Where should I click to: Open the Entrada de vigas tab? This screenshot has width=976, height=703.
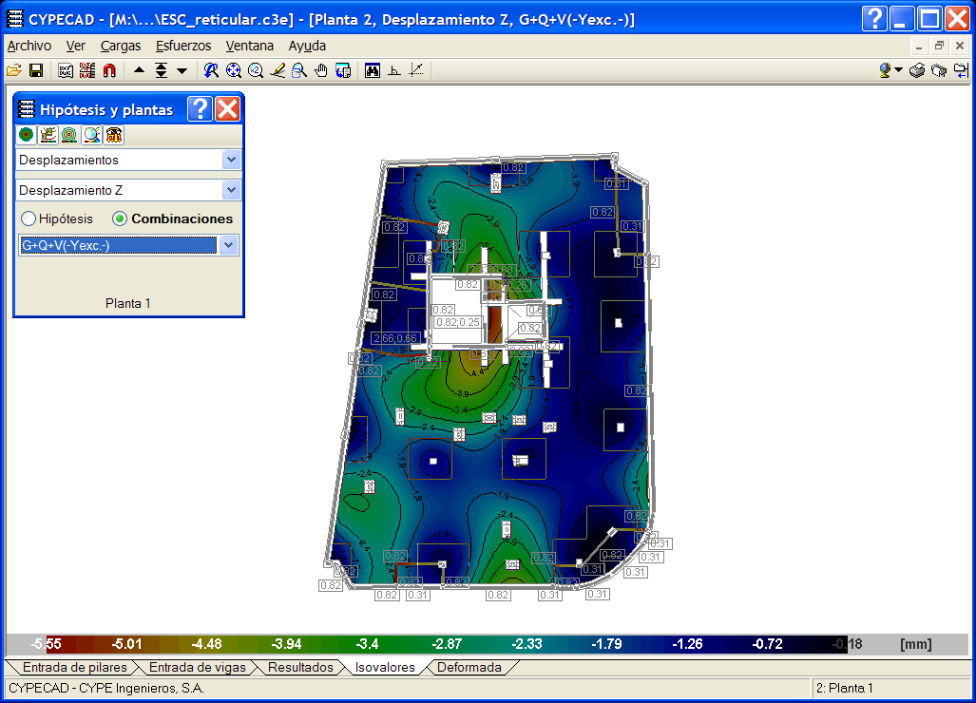[x=197, y=667]
